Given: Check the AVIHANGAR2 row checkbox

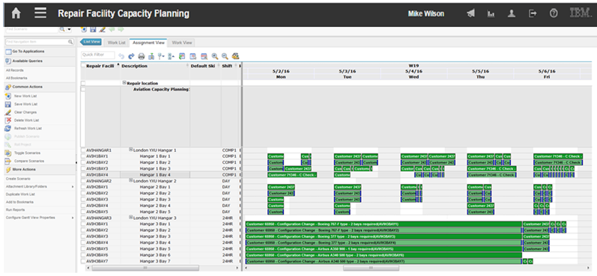Looking at the screenshot, I should click(83, 181).
